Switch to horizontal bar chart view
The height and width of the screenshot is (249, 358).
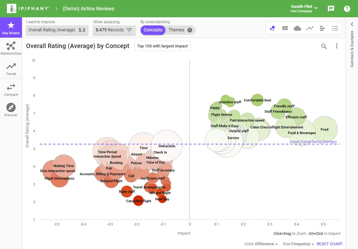(x=322, y=28)
